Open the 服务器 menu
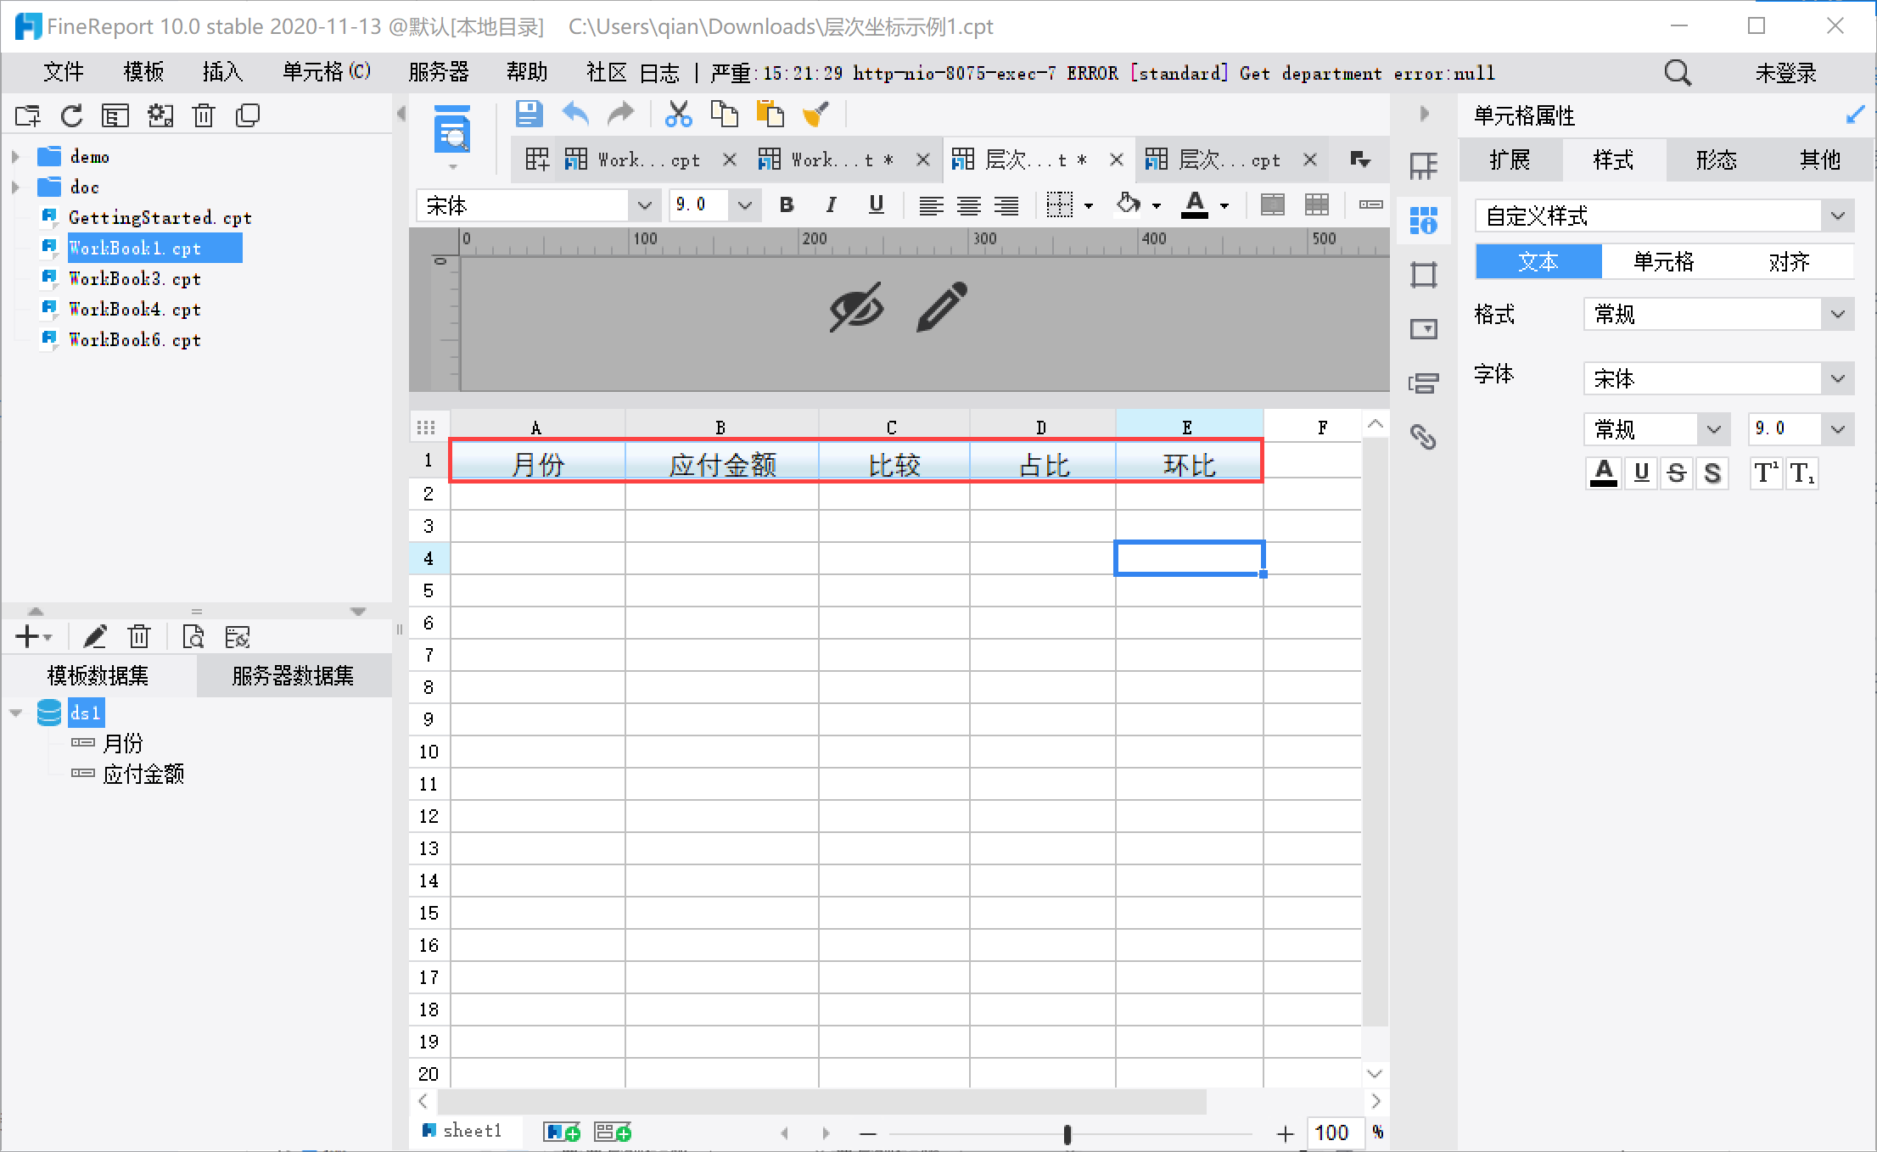 point(439,72)
